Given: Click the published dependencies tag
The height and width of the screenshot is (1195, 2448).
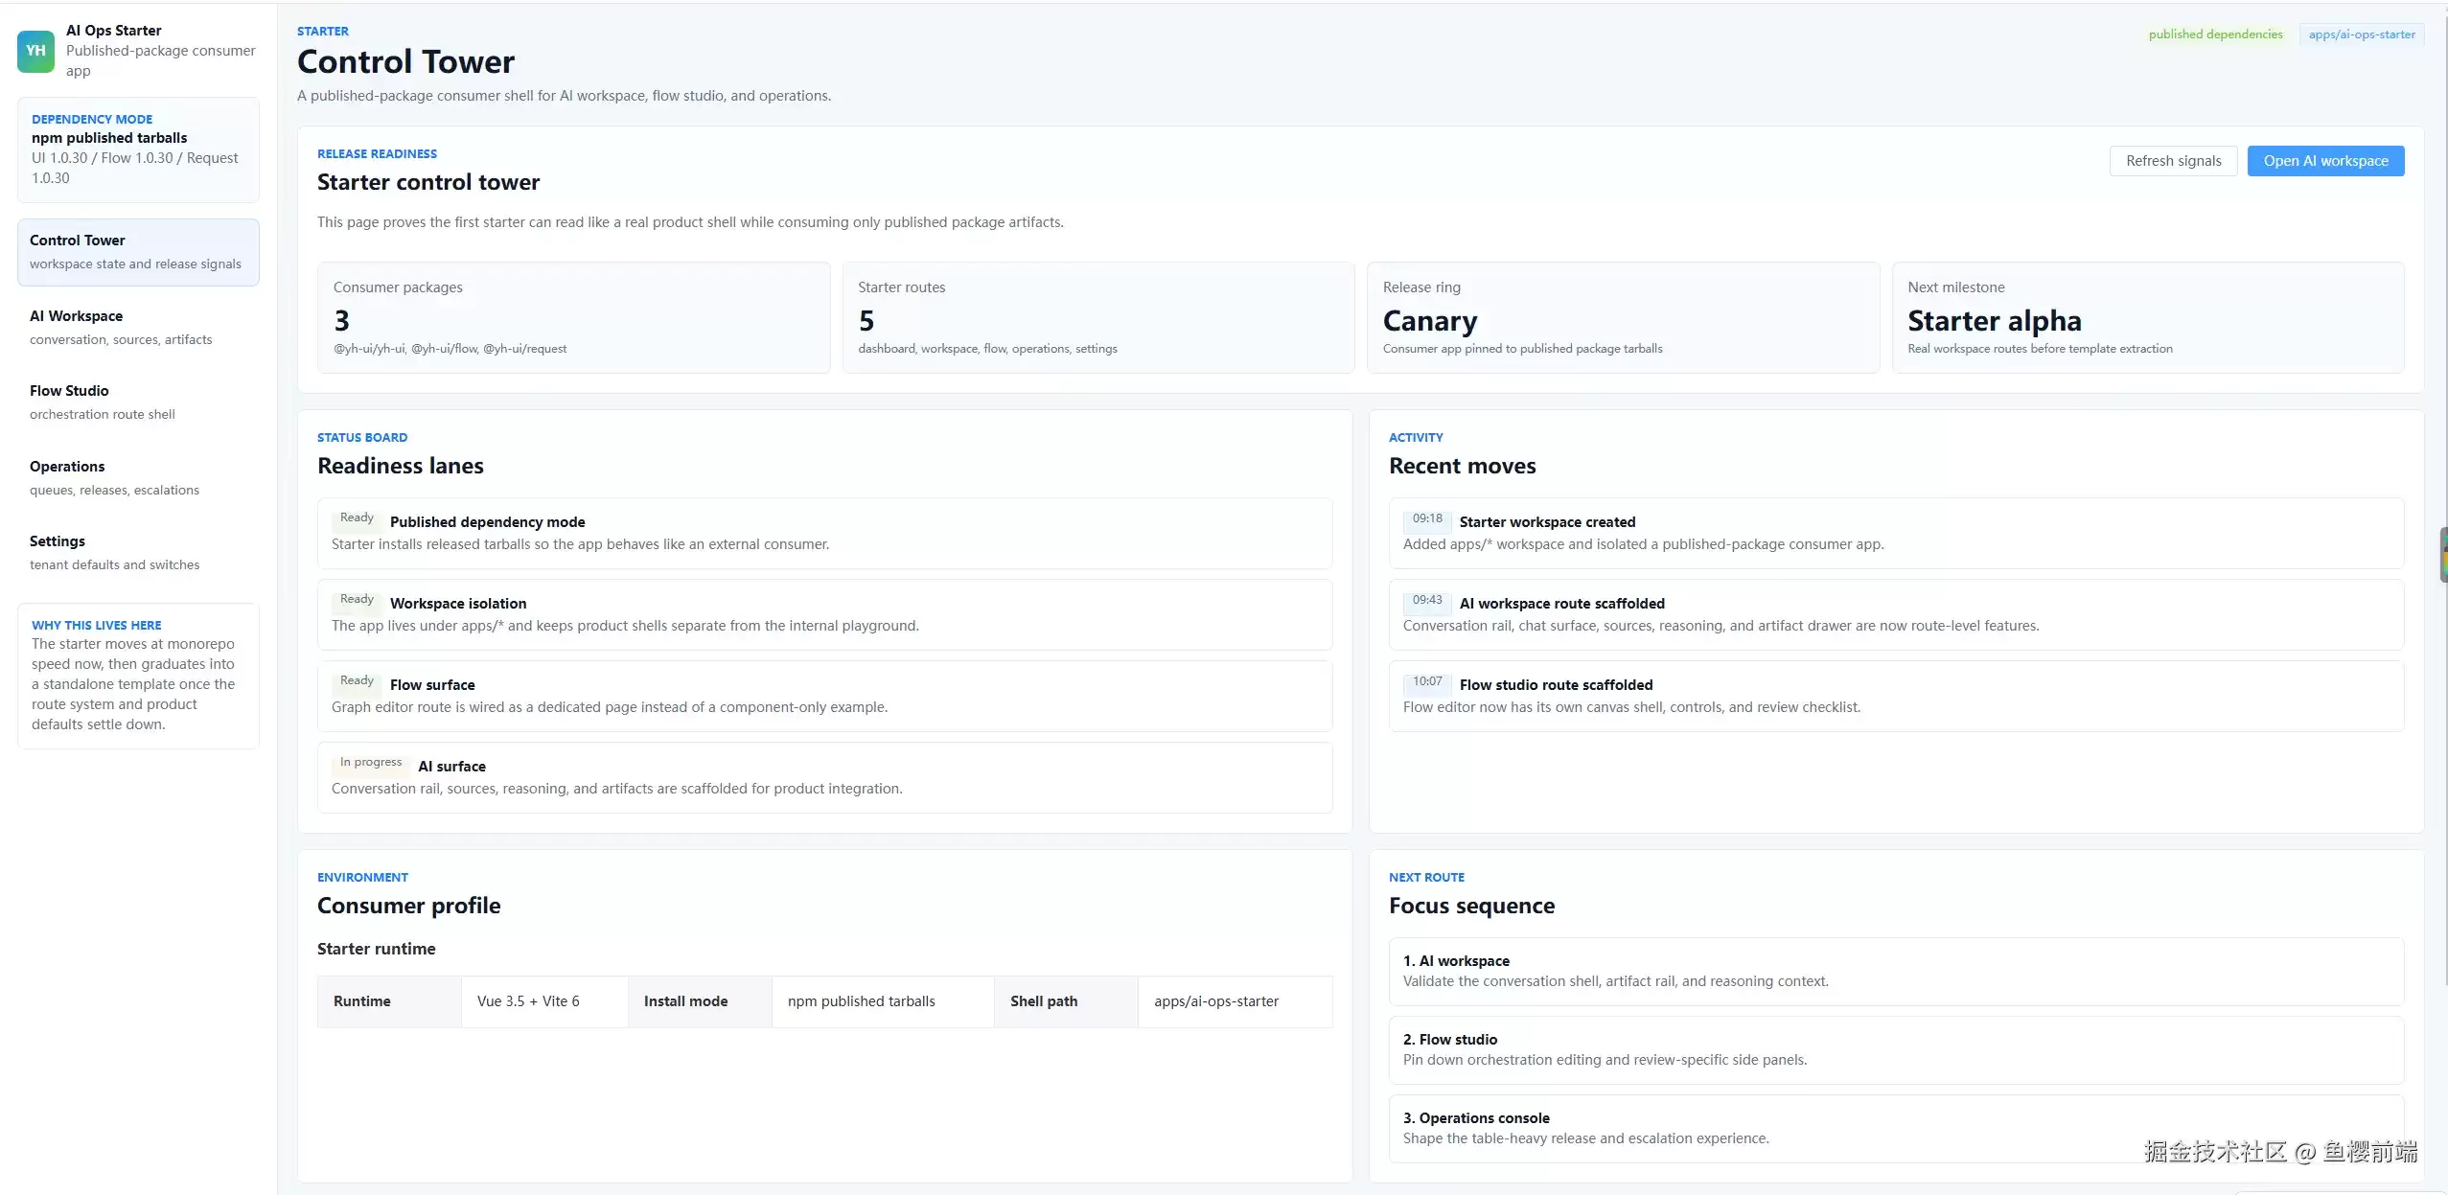Looking at the screenshot, I should click(2215, 34).
